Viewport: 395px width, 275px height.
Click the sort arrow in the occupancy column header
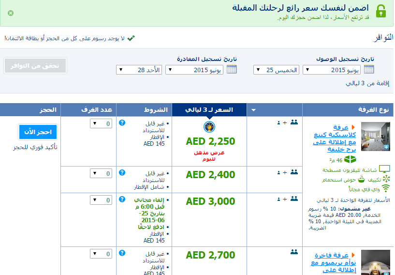253,110
